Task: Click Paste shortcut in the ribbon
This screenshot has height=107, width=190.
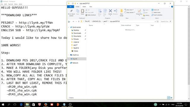Action: 91,15
